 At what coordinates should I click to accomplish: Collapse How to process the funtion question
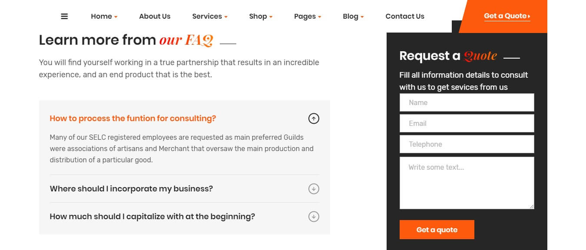[185, 118]
